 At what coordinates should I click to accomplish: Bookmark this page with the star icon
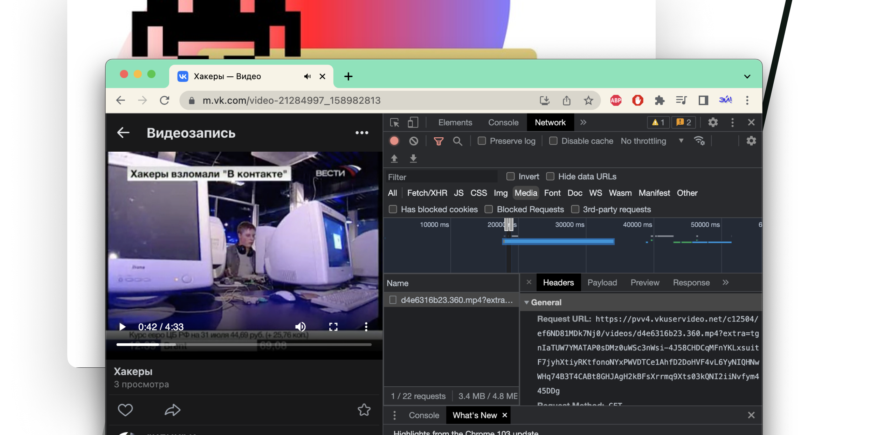click(588, 101)
